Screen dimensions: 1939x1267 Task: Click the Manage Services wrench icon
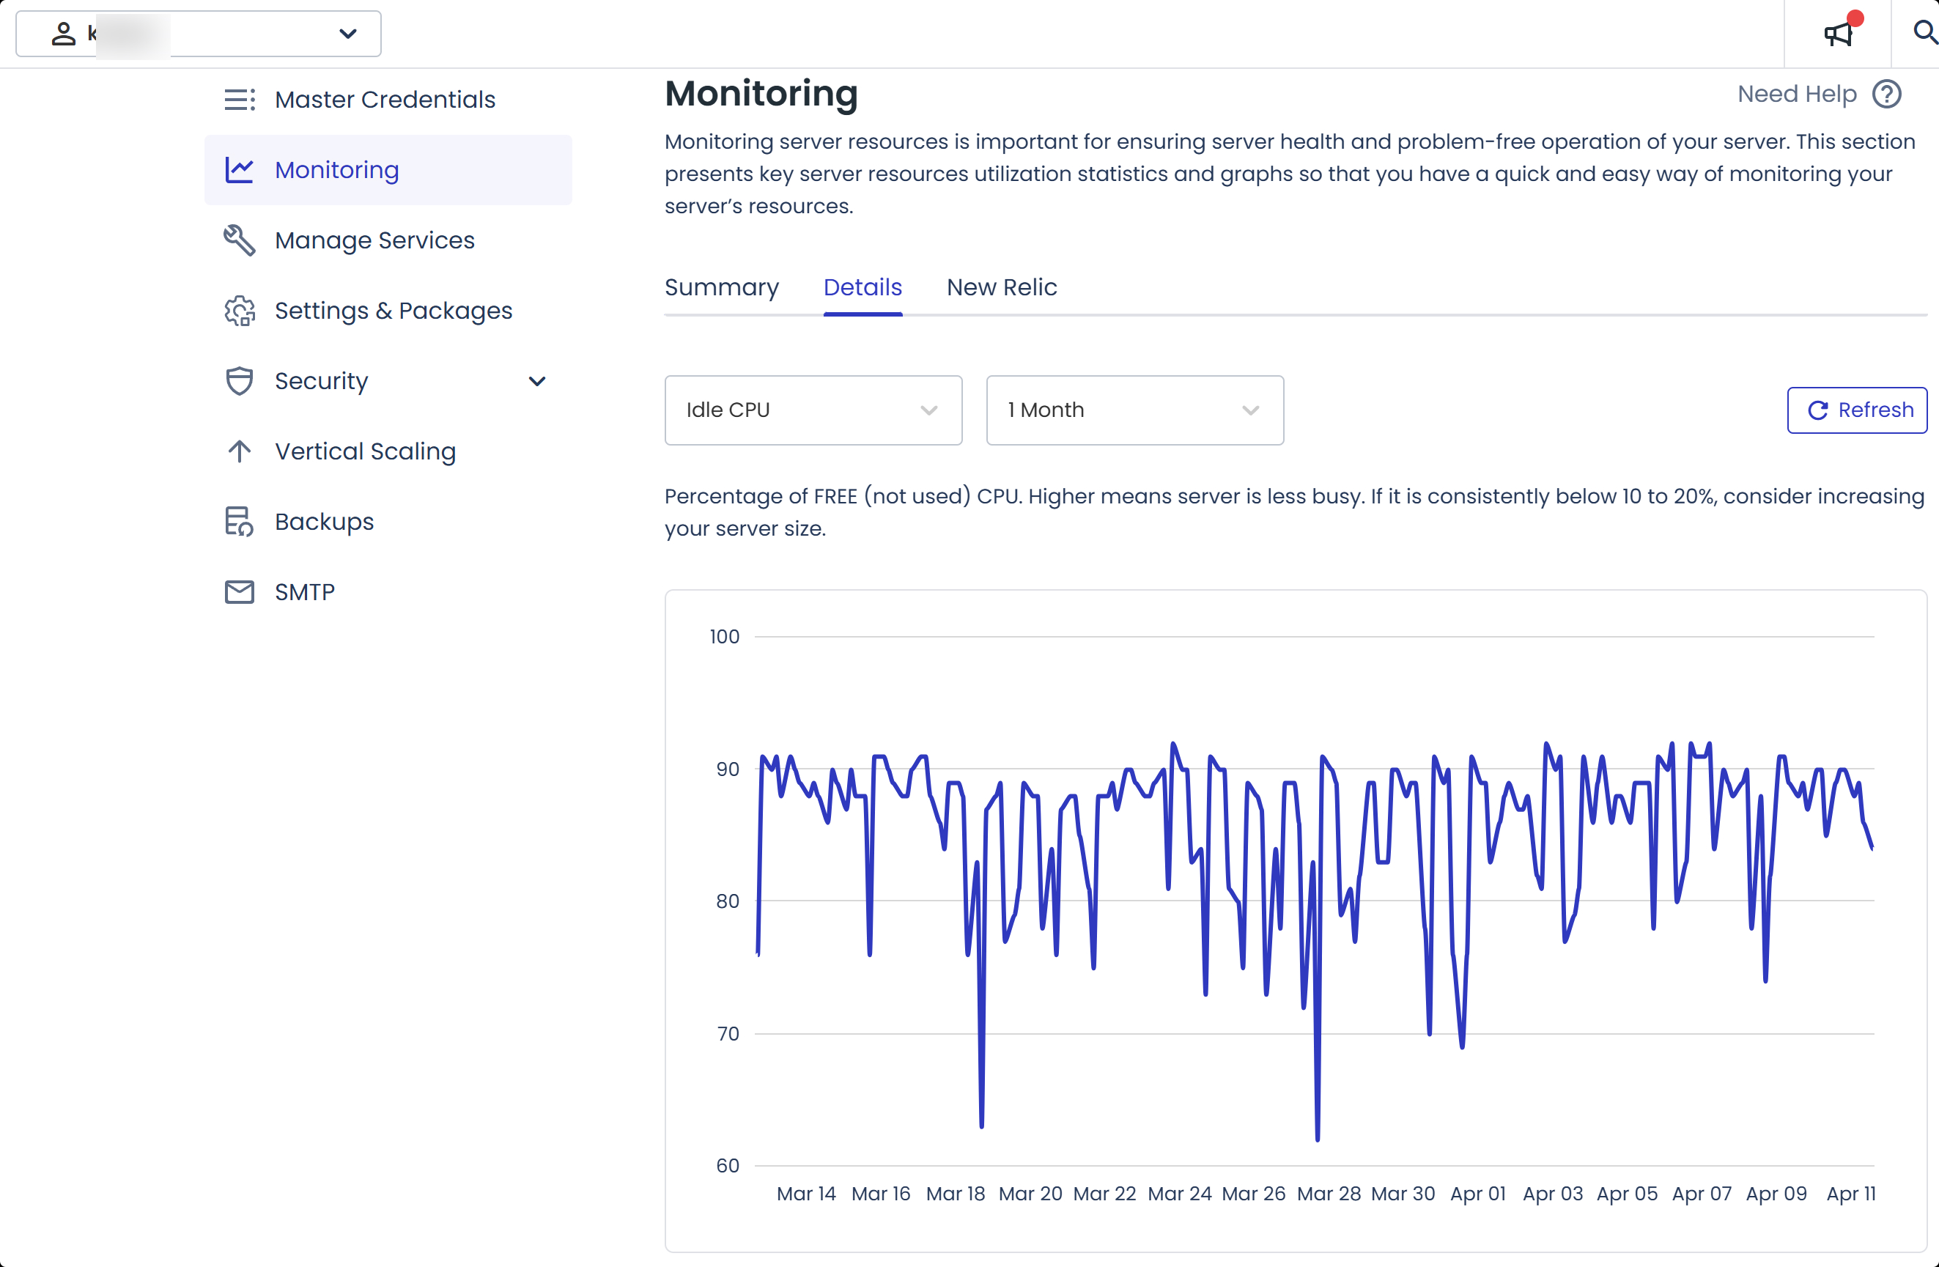coord(240,240)
